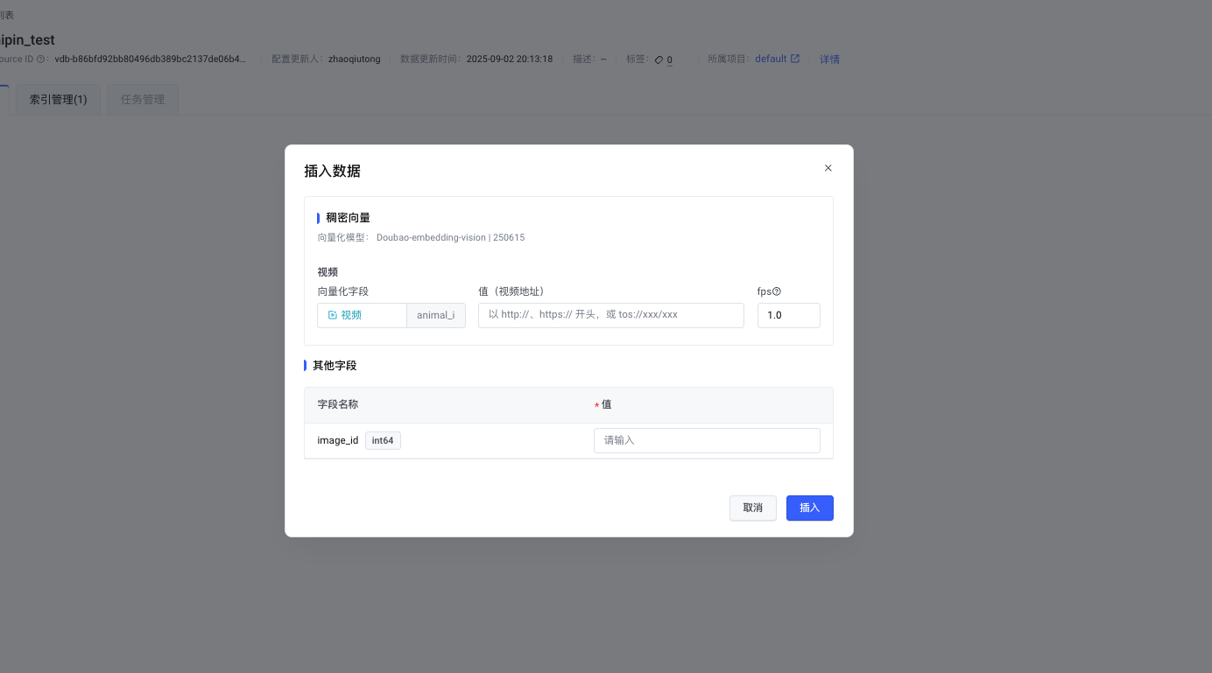Click the 字段名称 column header
Image resolution: width=1212 pixels, height=673 pixels.
click(338, 404)
